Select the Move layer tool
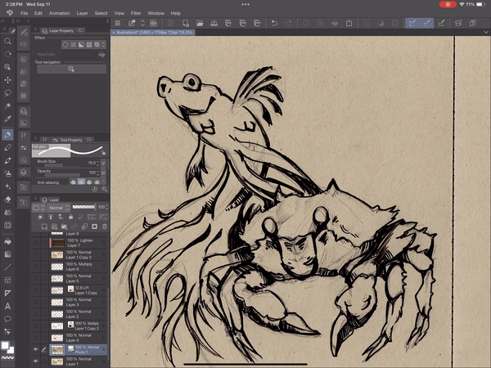This screenshot has width=491, height=368. tap(8, 80)
